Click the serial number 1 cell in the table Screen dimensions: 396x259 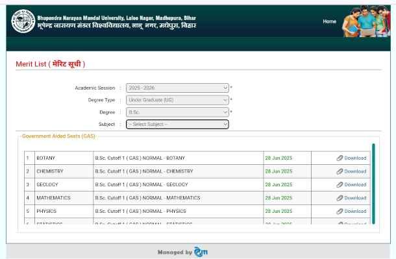29,158
